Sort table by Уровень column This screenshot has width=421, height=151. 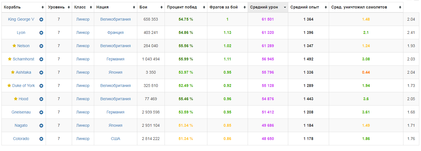click(59, 7)
